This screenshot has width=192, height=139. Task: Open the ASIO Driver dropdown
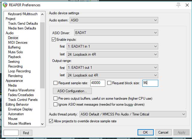pyautogui.click(x=116, y=33)
